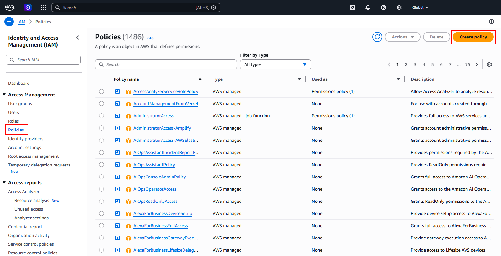
Task: Open the help question mark icon
Action: pyautogui.click(x=384, y=8)
